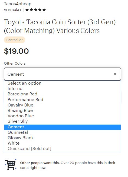Click the five-star rating icons
The width and height of the screenshot is (128, 177).
35,10
